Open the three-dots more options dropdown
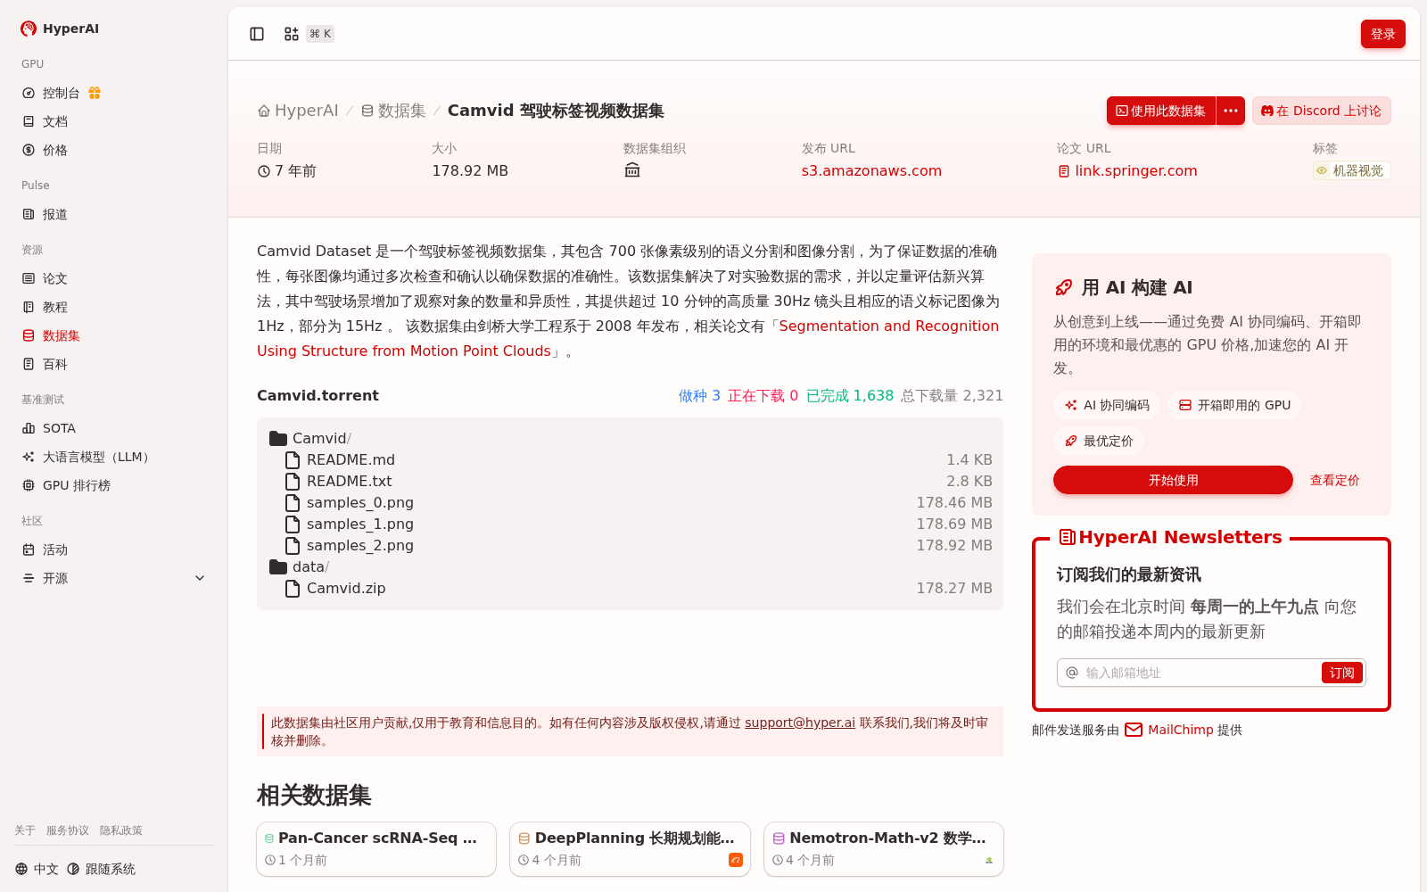Image resolution: width=1427 pixels, height=892 pixels. point(1231,111)
